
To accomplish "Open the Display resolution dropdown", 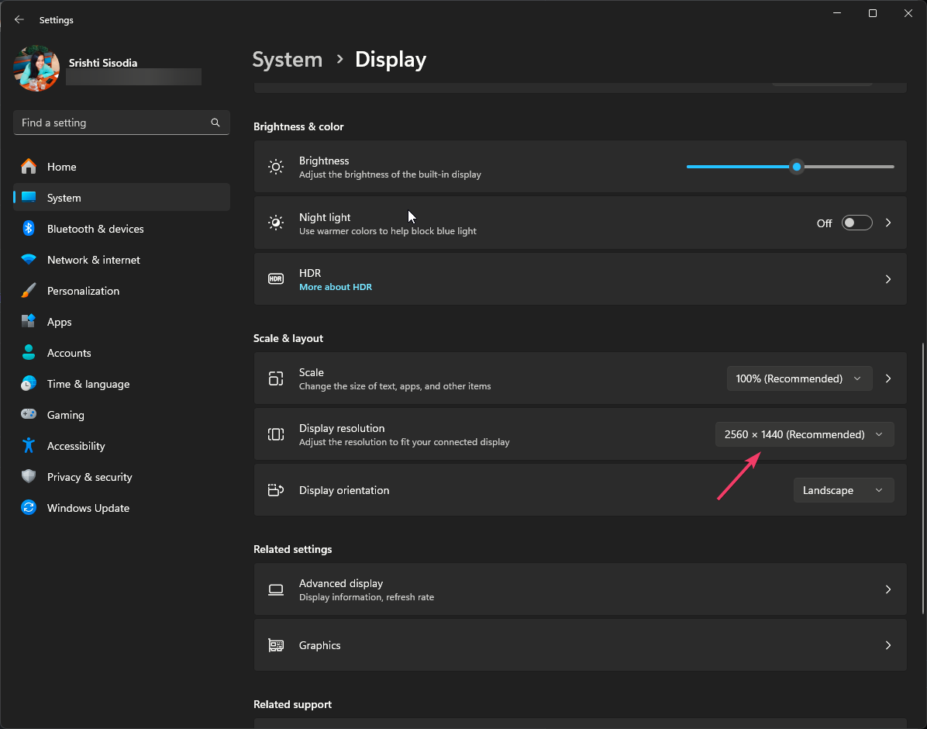I will pyautogui.click(x=805, y=434).
